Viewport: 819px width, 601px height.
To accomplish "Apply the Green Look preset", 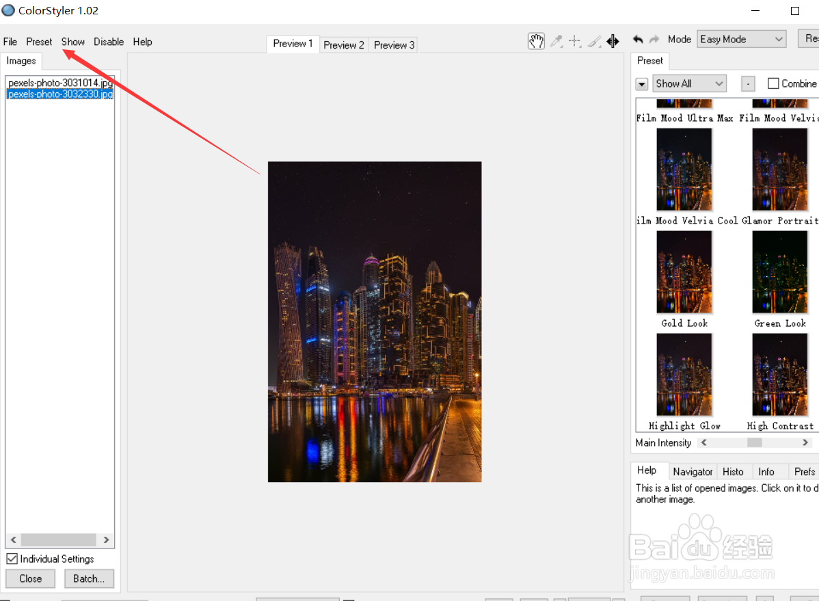I will click(780, 272).
